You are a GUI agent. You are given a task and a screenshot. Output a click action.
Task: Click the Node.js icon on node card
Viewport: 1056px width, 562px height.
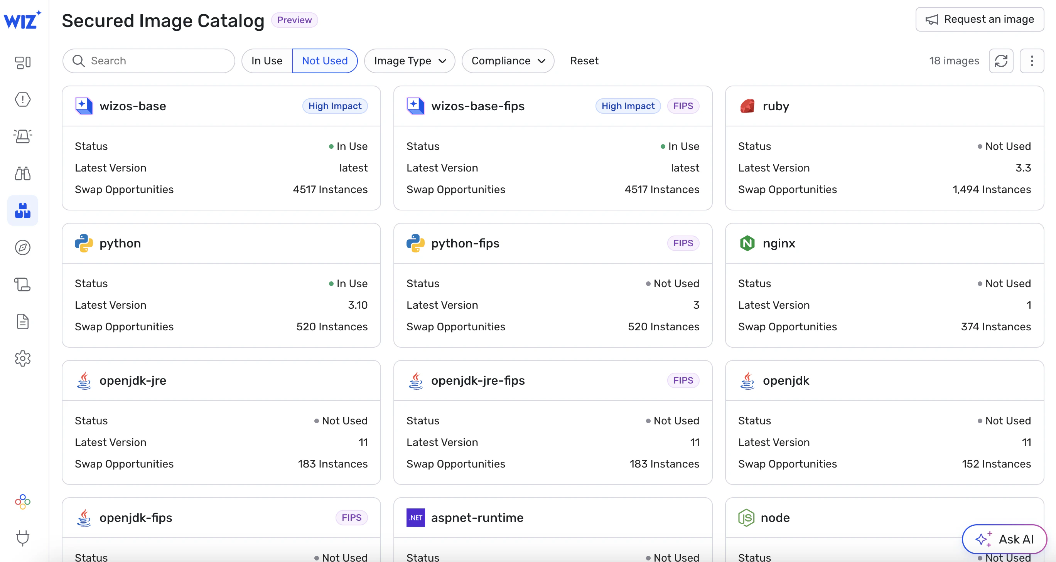coord(746,518)
